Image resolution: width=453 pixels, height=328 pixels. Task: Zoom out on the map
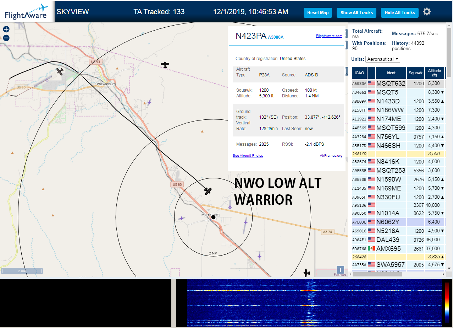click(x=6, y=38)
